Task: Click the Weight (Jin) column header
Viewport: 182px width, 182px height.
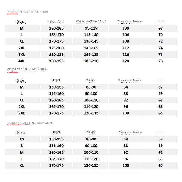Action: 91,21
